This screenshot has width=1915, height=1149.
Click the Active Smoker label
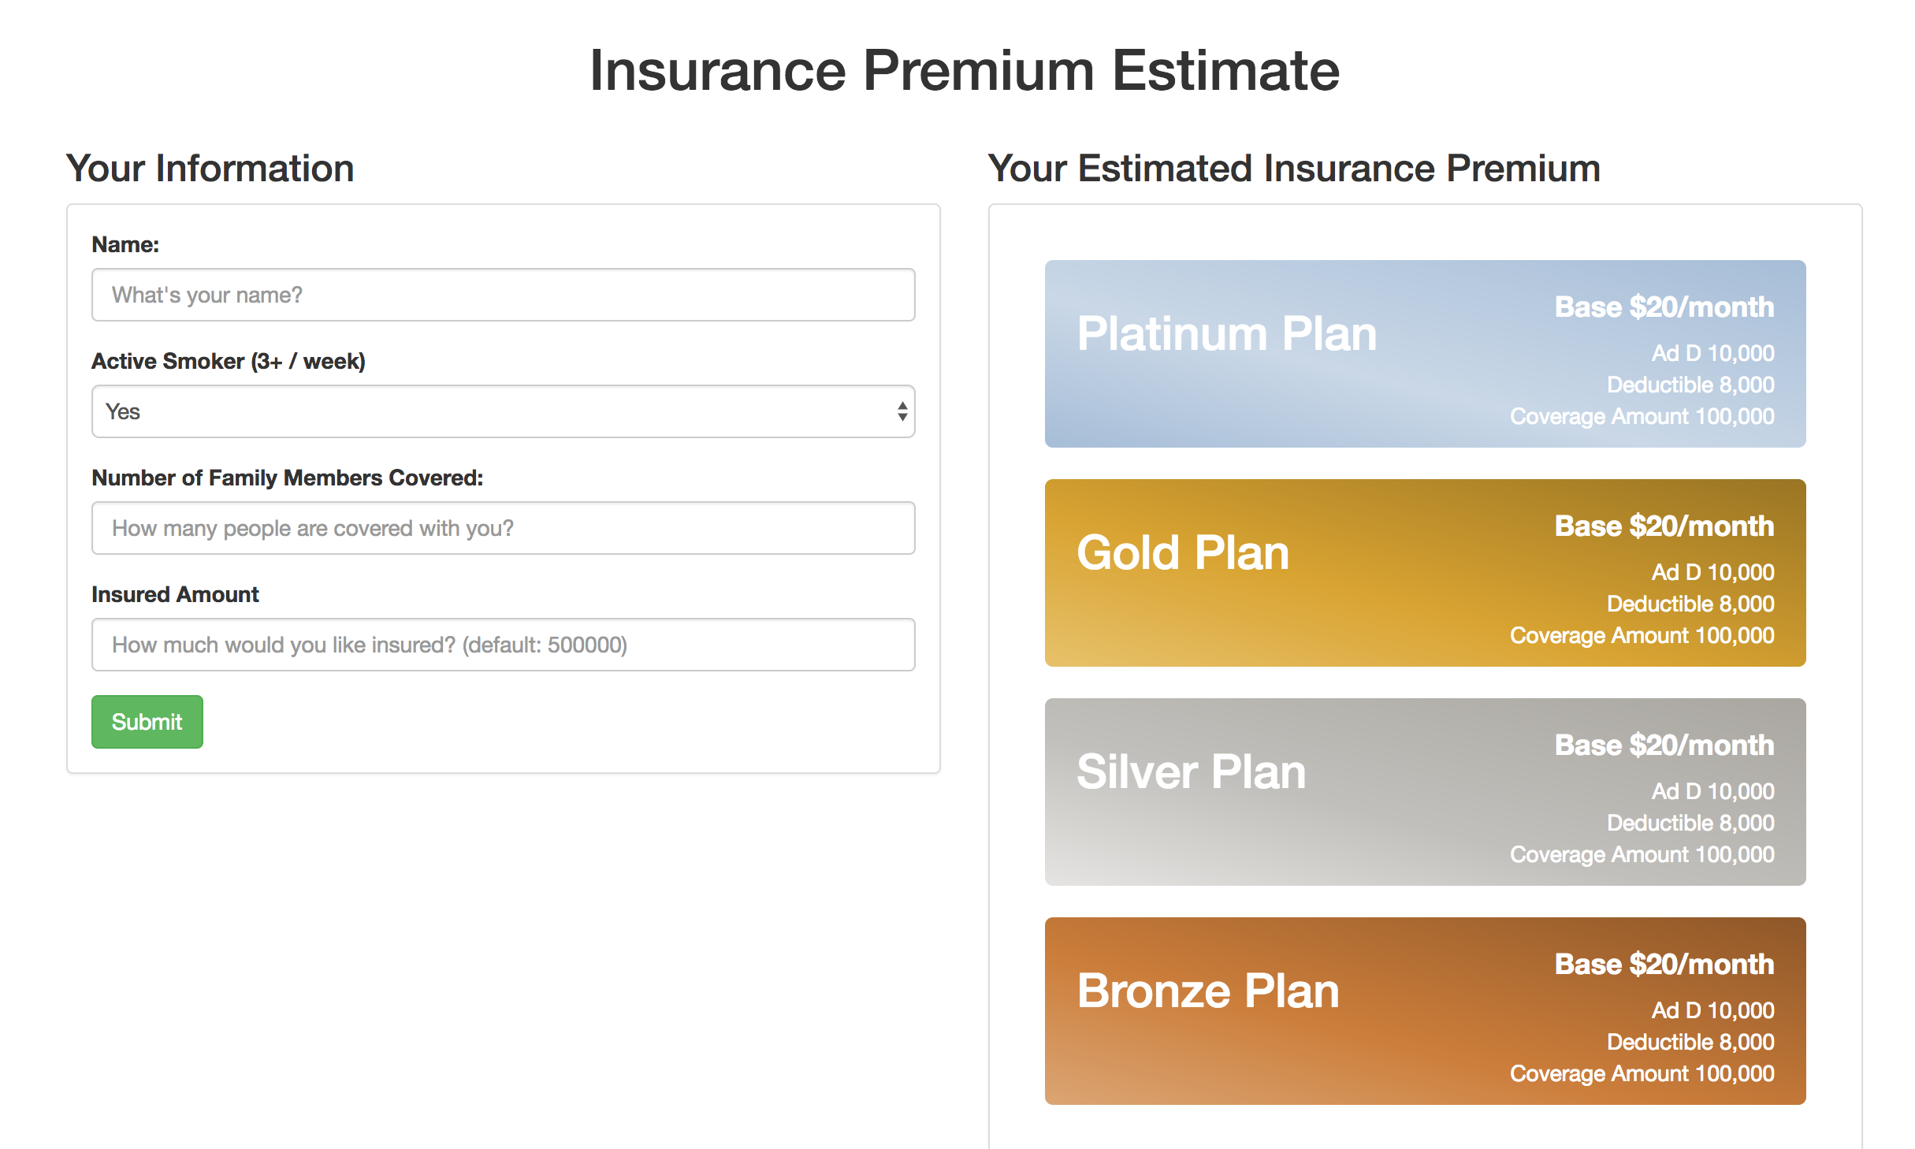click(x=229, y=361)
